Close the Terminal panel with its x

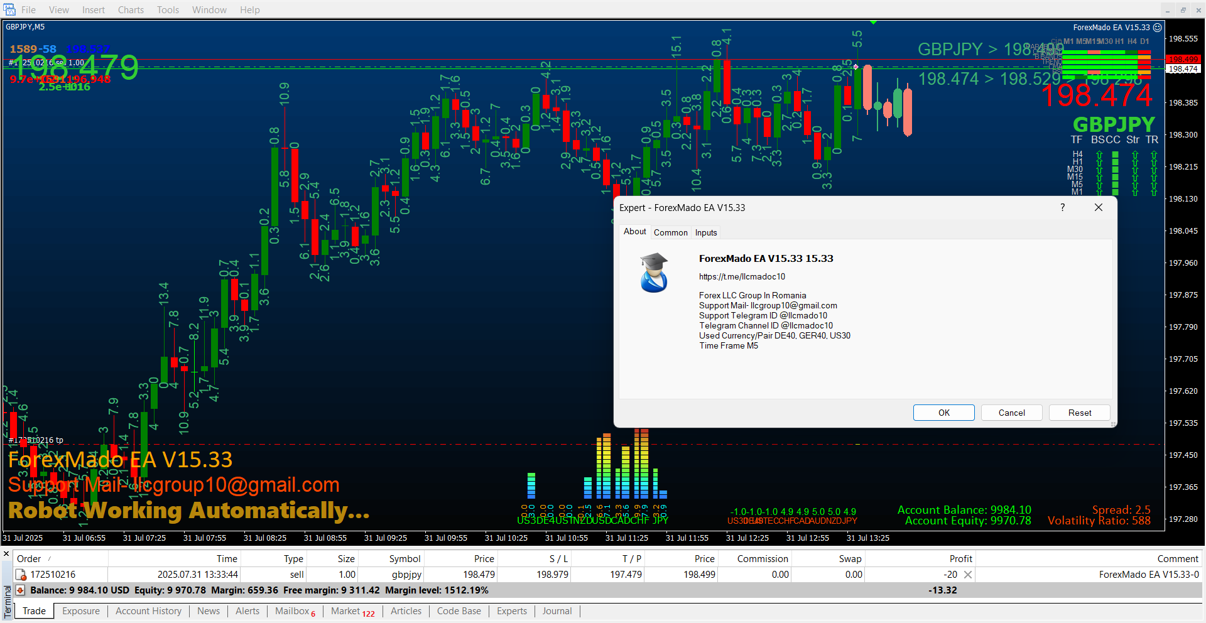click(6, 554)
